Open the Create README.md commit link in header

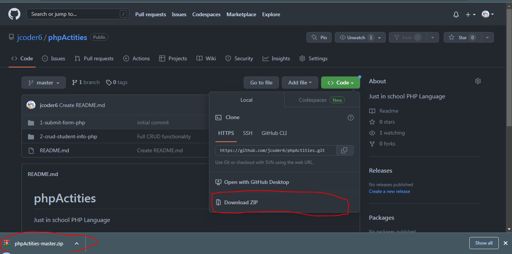(82, 105)
